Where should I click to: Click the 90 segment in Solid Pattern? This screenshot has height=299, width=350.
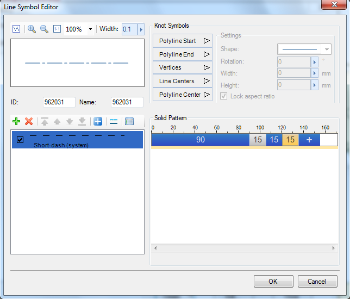pyautogui.click(x=200, y=140)
